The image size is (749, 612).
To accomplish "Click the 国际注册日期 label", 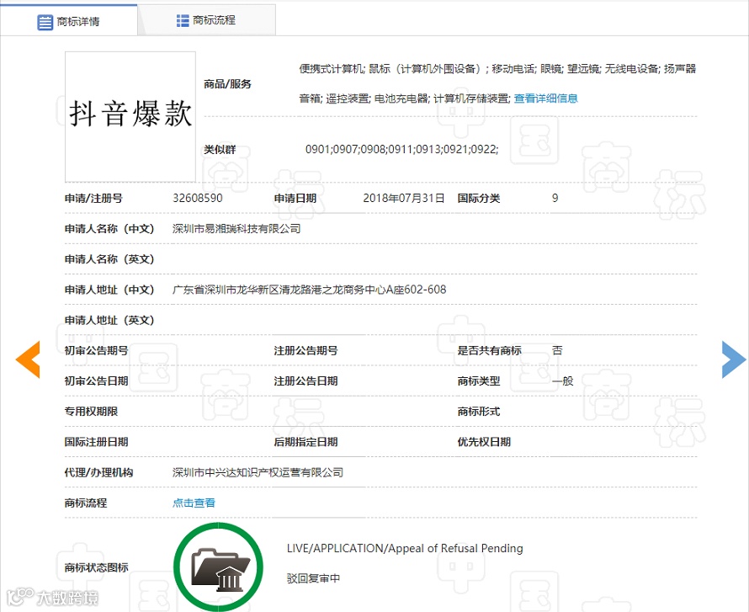I will [97, 442].
